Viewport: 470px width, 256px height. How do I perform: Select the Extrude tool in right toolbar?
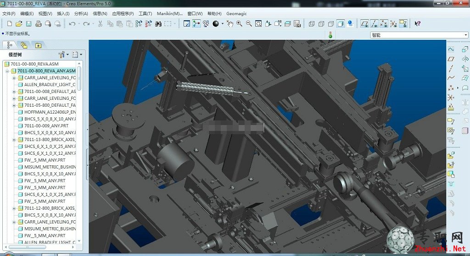(465, 49)
